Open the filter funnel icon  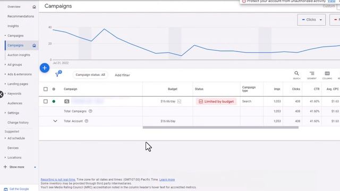[58, 74]
